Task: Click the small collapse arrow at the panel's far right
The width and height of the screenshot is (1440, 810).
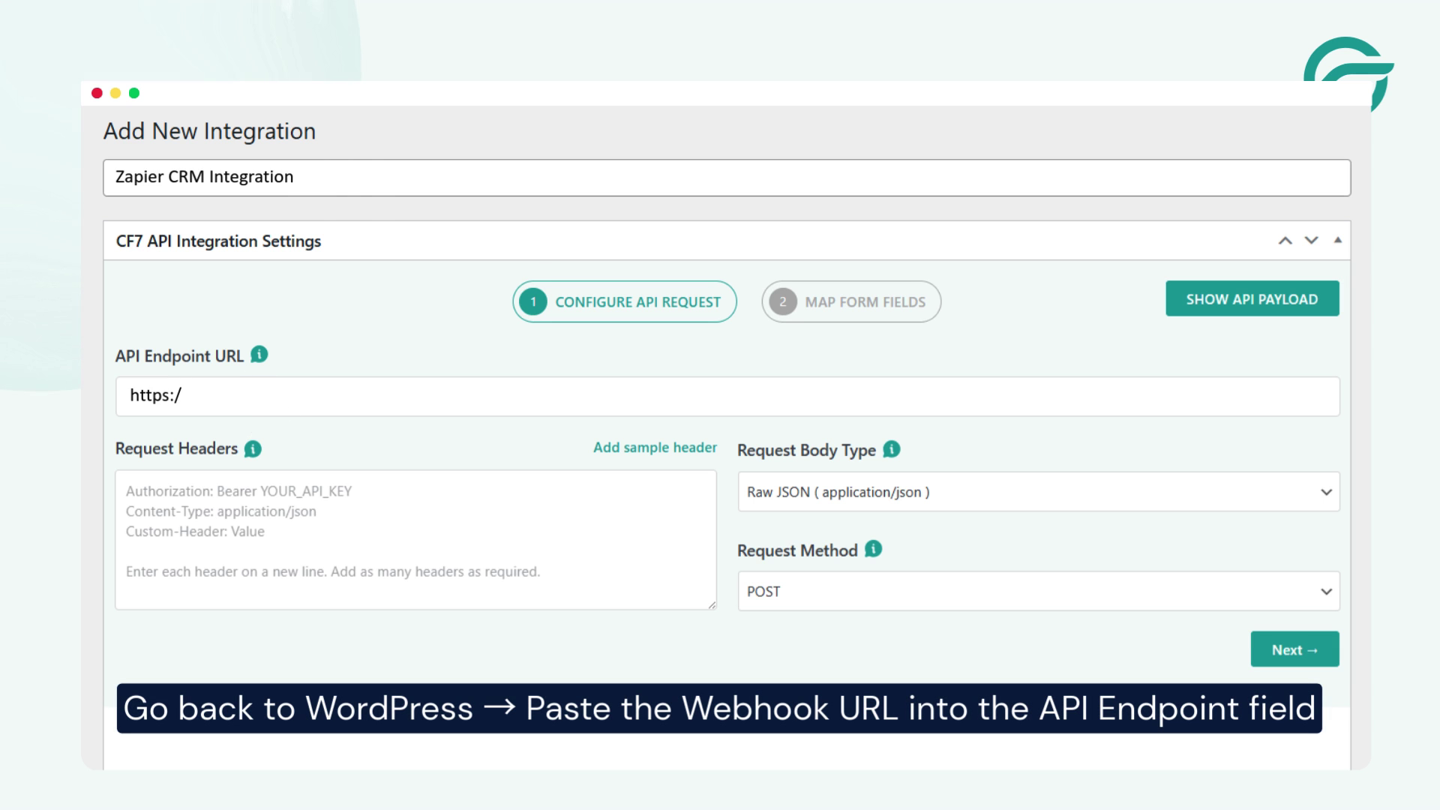Action: tap(1337, 240)
